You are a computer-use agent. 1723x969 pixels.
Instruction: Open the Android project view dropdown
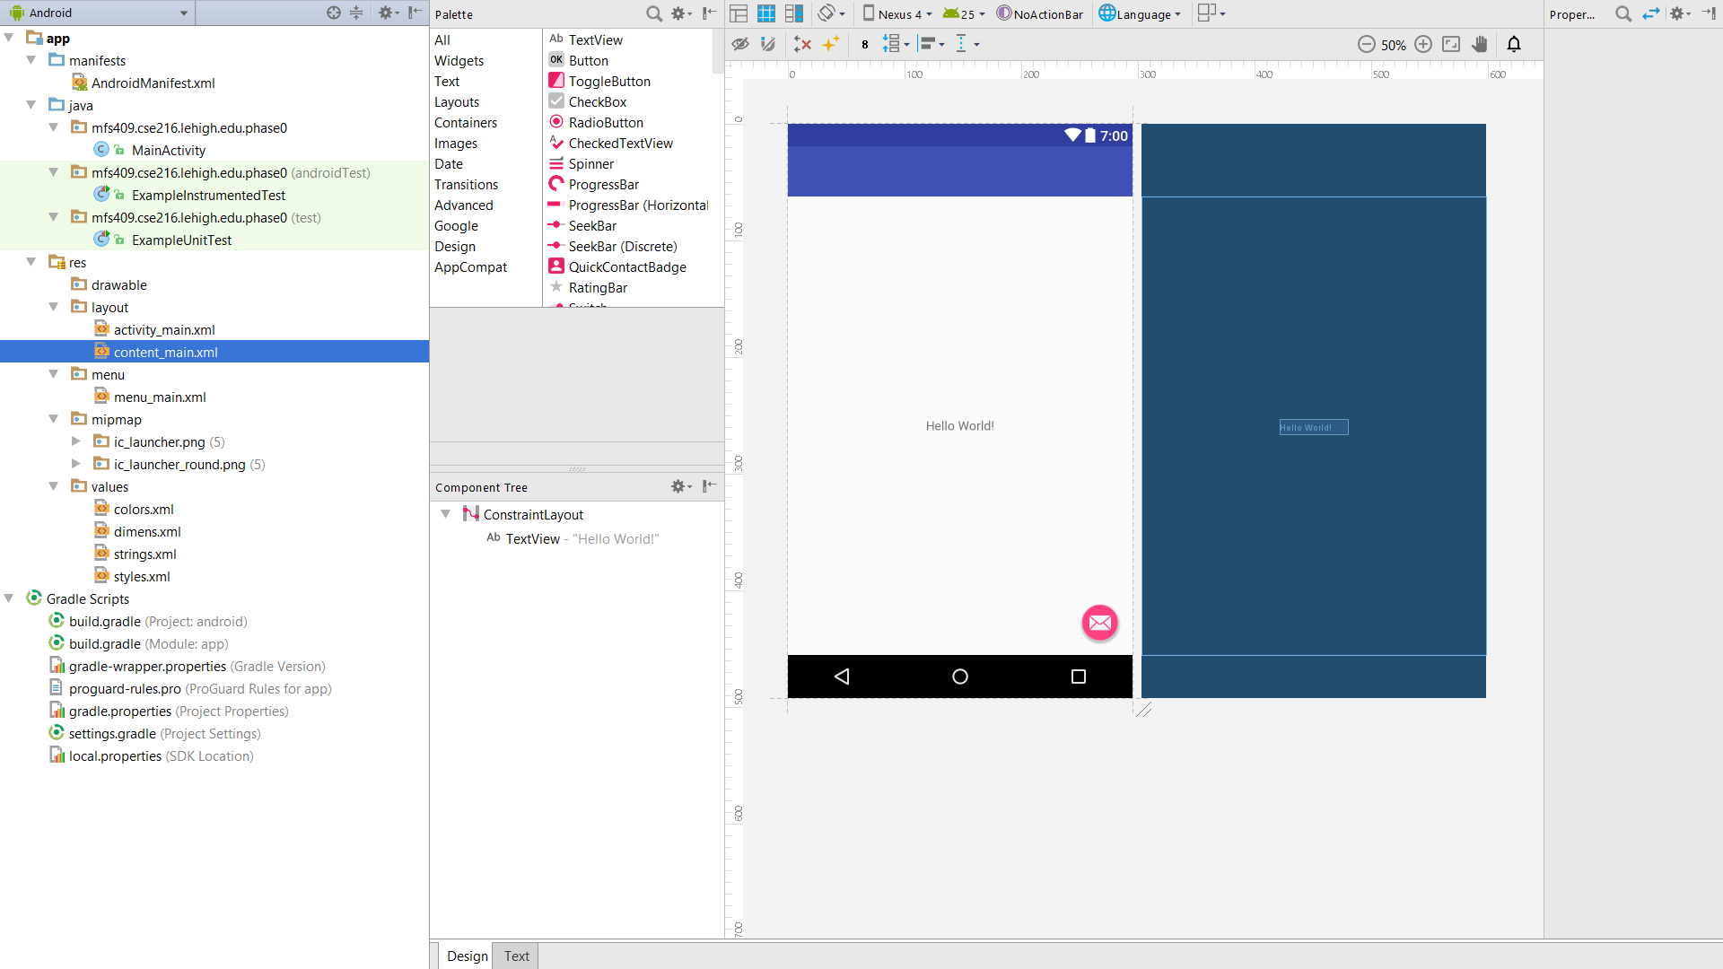(99, 13)
